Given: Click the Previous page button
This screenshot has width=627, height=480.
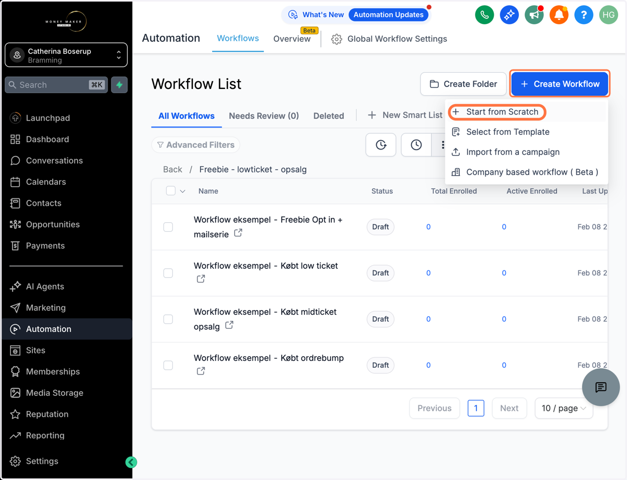Looking at the screenshot, I should coord(435,408).
